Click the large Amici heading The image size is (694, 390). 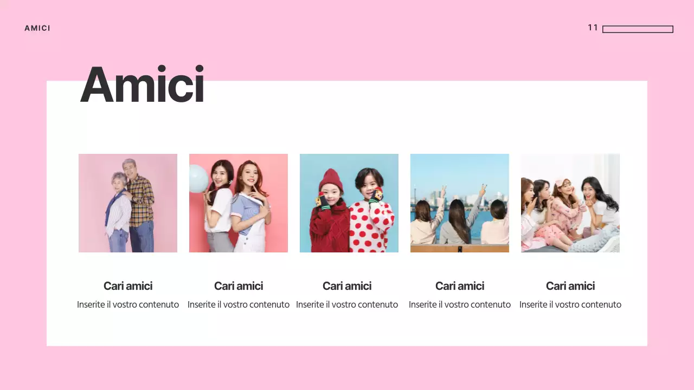point(142,84)
